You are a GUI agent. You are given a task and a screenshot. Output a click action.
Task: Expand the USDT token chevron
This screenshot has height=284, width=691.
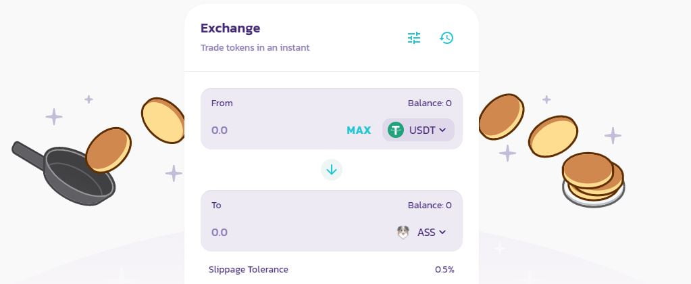(443, 130)
